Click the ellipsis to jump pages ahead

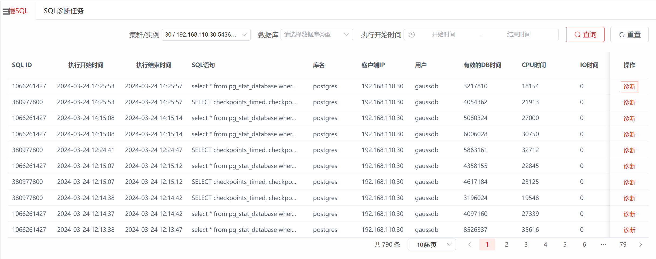pos(603,244)
